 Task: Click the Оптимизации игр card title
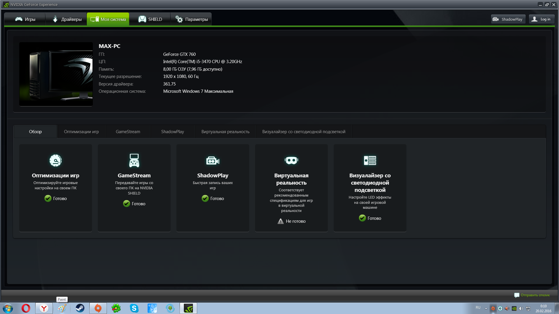point(56,175)
